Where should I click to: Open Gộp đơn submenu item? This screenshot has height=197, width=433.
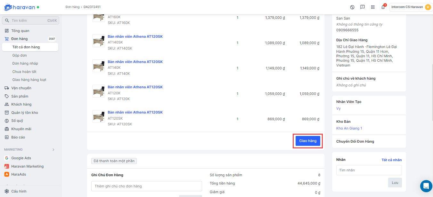click(20, 55)
